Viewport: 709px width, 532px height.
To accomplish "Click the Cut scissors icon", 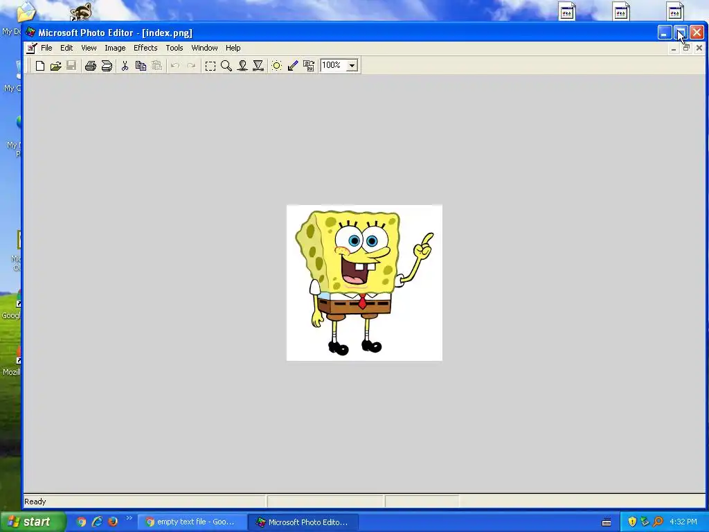I will click(125, 66).
